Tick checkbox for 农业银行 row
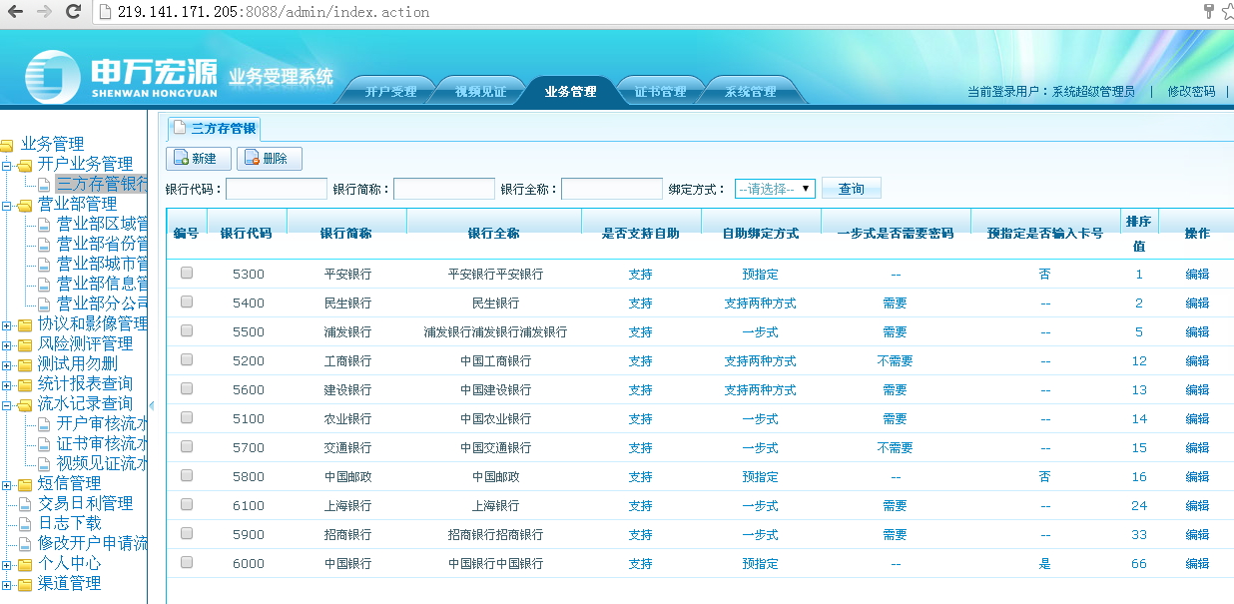The image size is (1234, 604). click(187, 417)
